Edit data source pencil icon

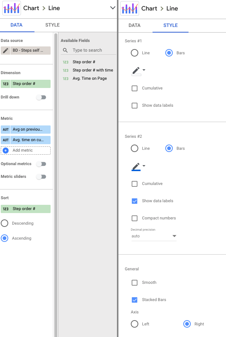pyautogui.click(x=6, y=51)
